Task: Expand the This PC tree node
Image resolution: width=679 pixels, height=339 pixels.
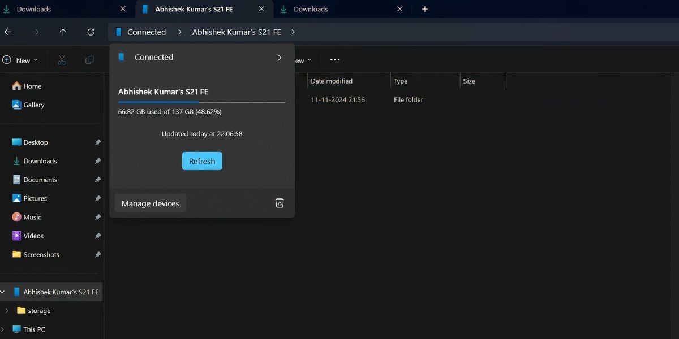Action: (3, 329)
